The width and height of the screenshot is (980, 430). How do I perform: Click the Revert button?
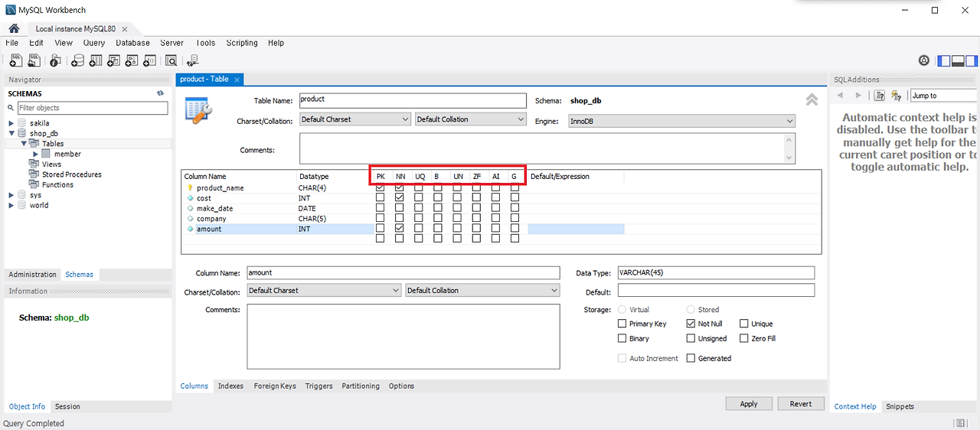[x=801, y=404]
